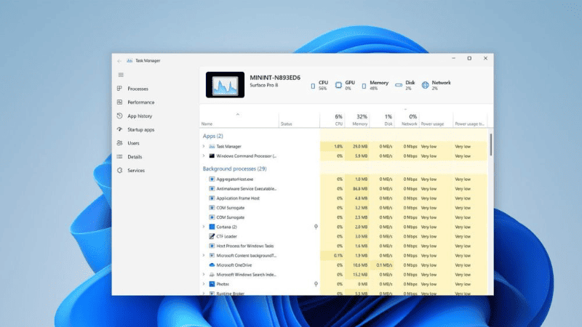The image size is (582, 327).
Task: Expand the Microsoft Windows Search Indexer row
Action: coord(204,275)
